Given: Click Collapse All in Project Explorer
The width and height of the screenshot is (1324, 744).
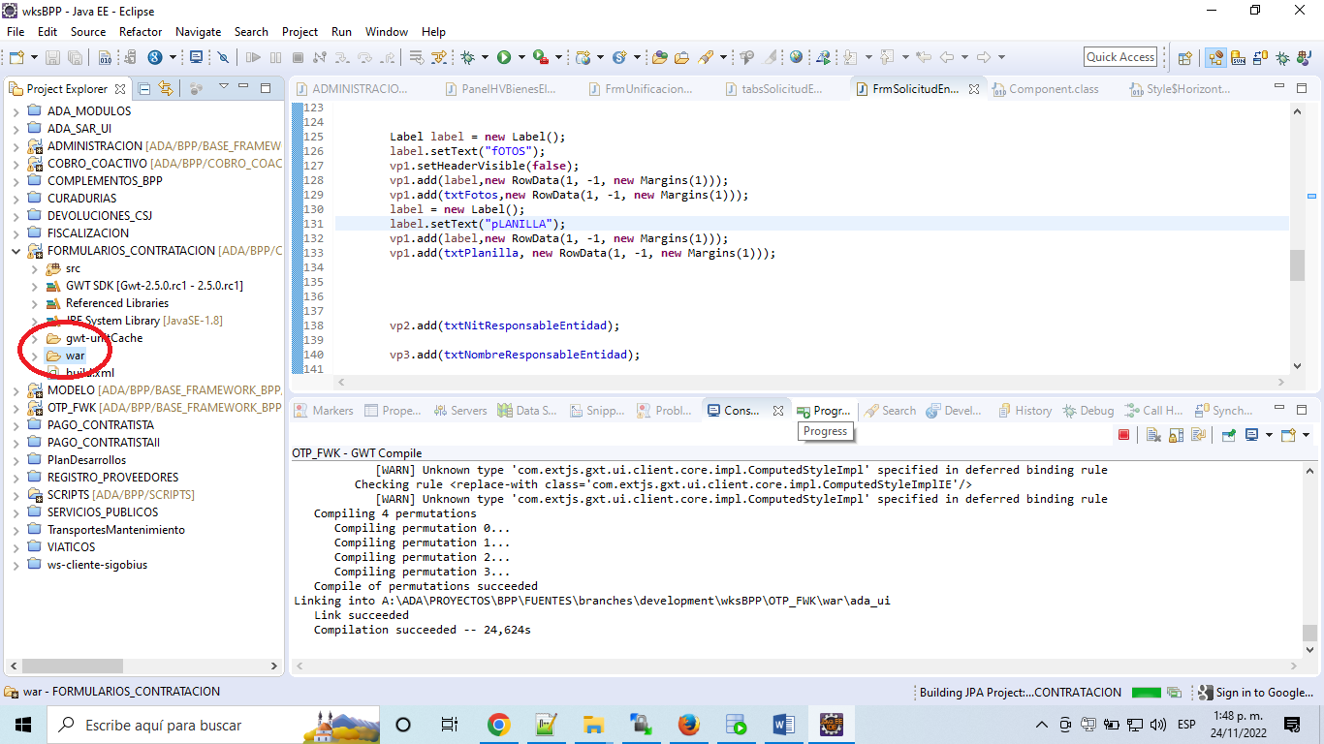Looking at the screenshot, I should point(144,89).
